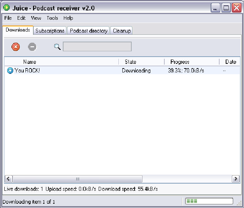244x208 pixels.
Task: Open the File menu
Action: pos(8,18)
